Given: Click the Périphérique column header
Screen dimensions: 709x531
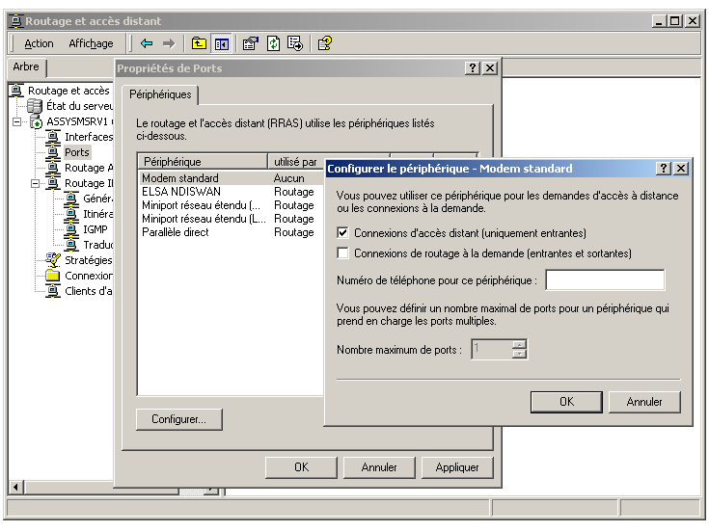Looking at the screenshot, I should click(x=203, y=161).
